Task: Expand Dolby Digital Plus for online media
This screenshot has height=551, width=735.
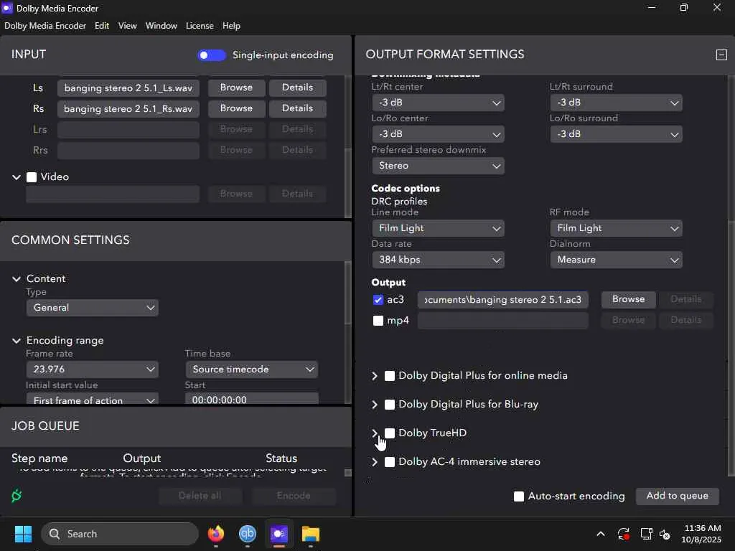Action: tap(375, 376)
